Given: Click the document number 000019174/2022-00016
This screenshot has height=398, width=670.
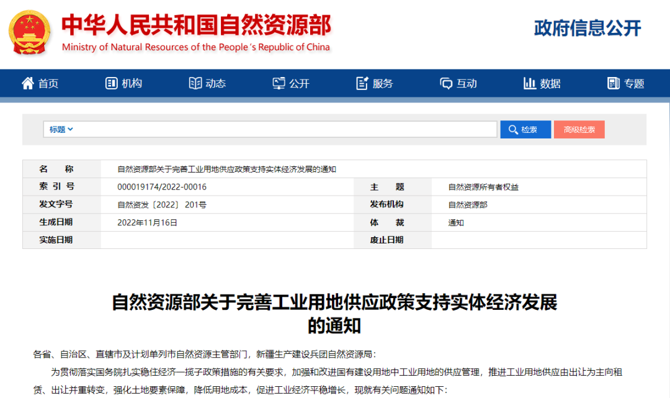Looking at the screenshot, I should 162,187.
